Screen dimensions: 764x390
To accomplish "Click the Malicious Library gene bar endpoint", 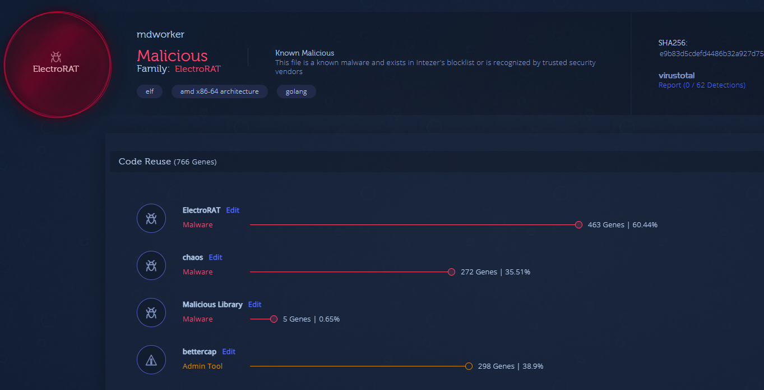I will pos(274,319).
